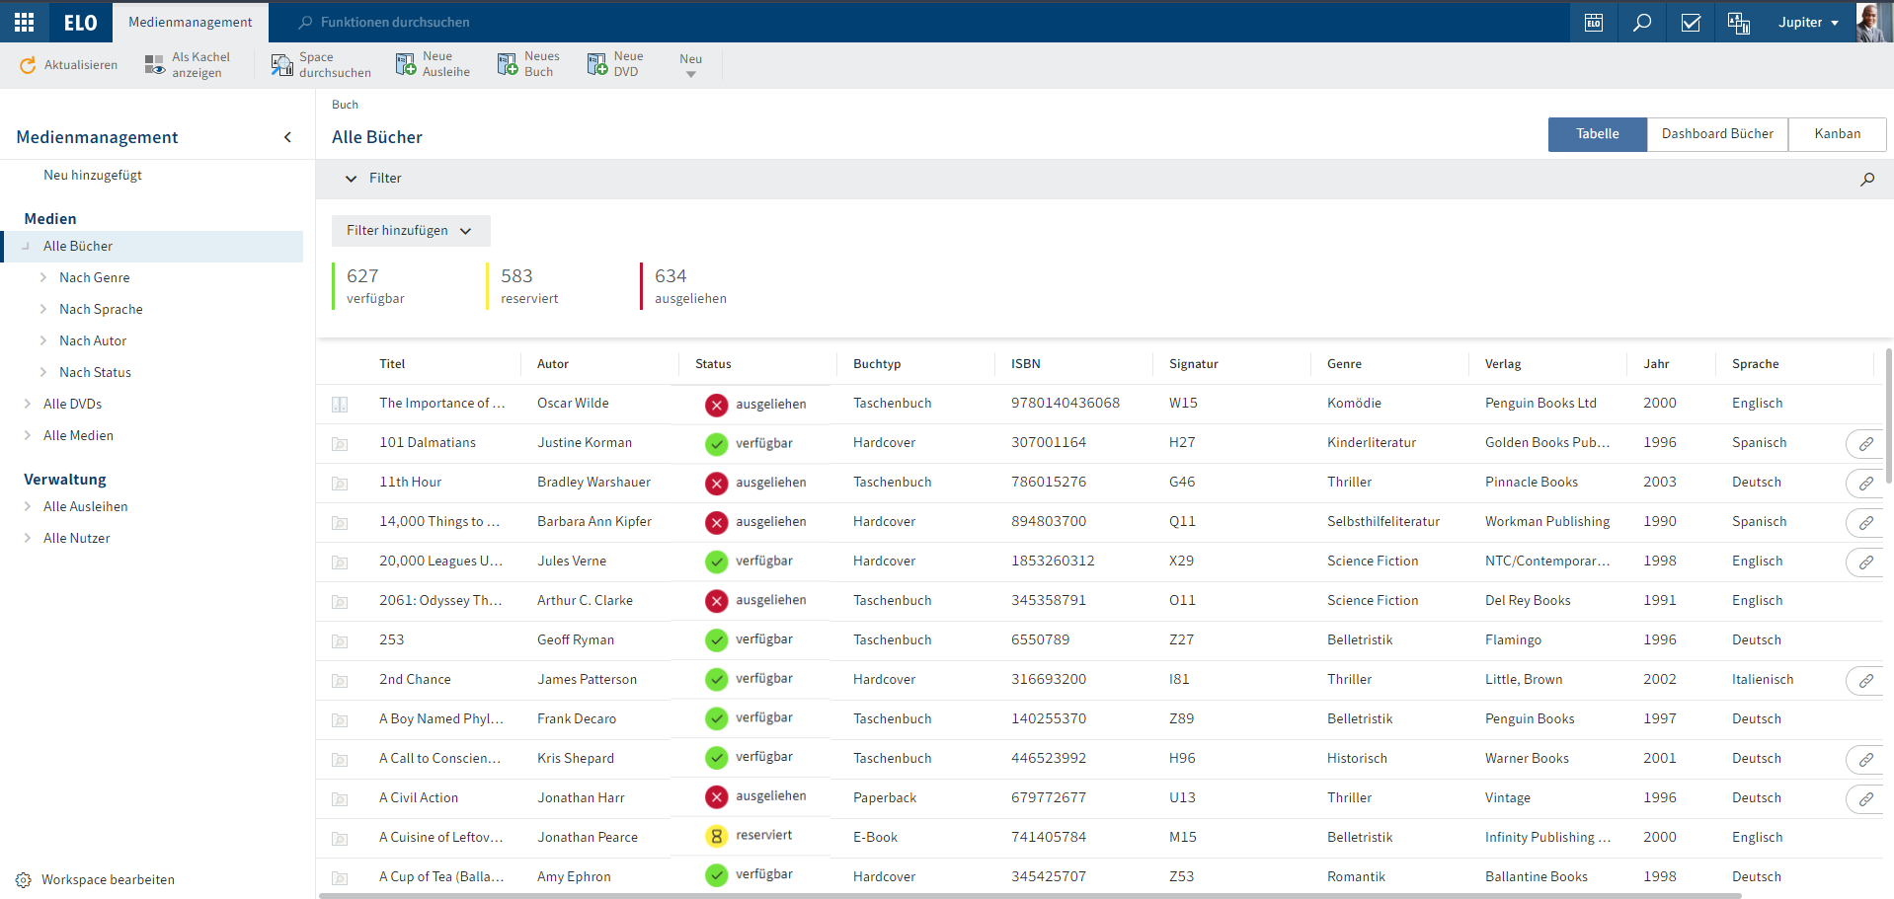Click the Buch breadcrumb
This screenshot has height=899, width=1894.
345,105
